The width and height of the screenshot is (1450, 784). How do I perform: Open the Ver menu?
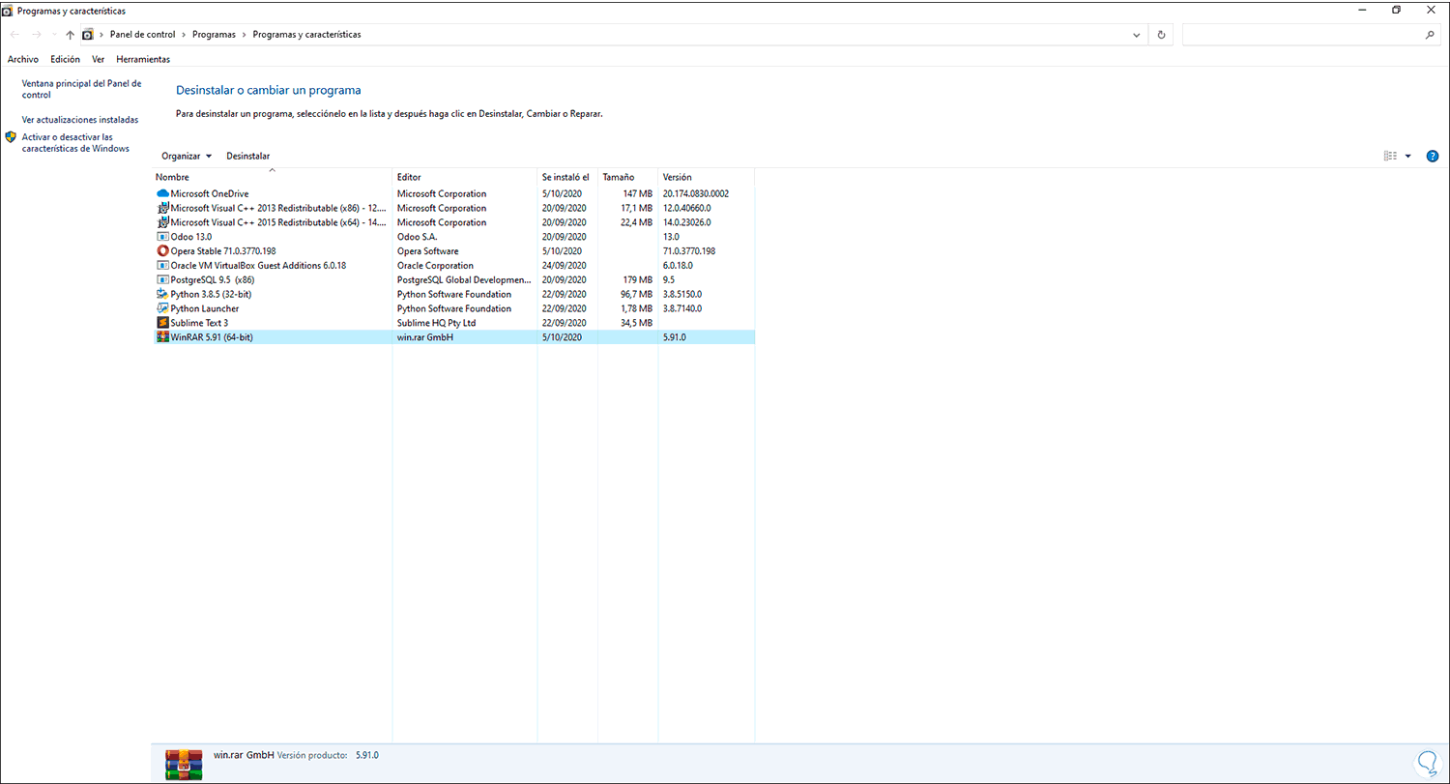click(x=99, y=59)
